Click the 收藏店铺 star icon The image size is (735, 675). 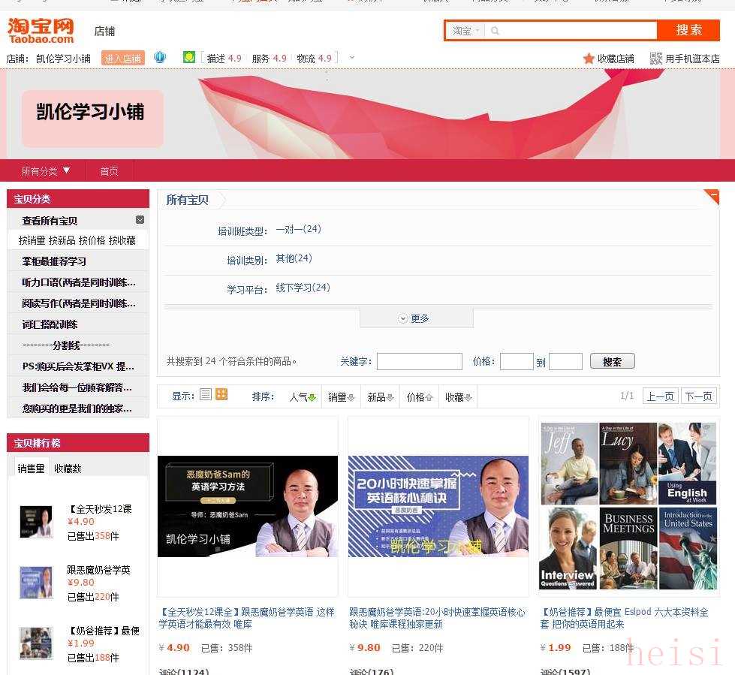pyautogui.click(x=589, y=59)
